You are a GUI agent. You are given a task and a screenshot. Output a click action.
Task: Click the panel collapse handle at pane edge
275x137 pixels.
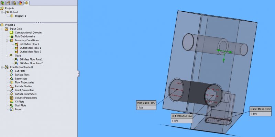[78, 73]
